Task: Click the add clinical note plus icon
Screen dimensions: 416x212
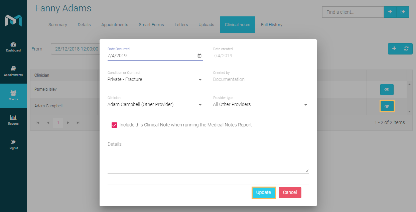Action: pos(394,49)
